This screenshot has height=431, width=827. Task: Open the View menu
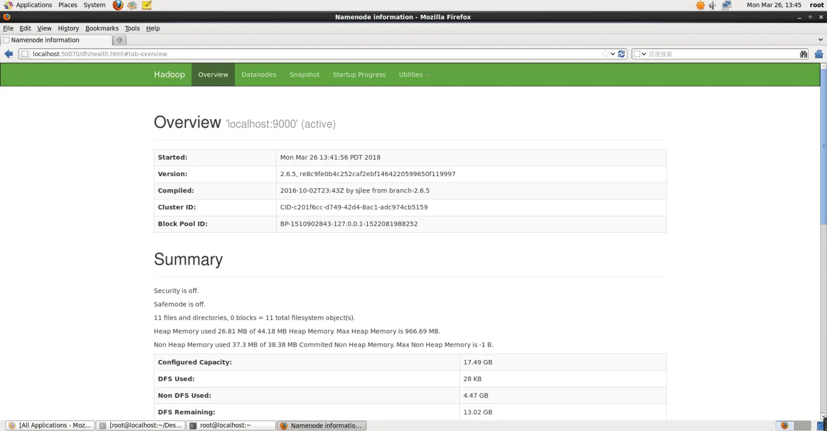tap(44, 29)
